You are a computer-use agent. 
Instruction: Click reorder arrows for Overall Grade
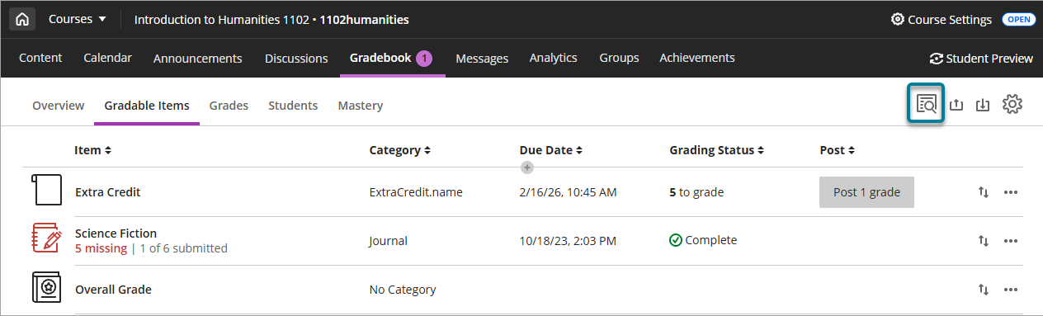click(983, 290)
